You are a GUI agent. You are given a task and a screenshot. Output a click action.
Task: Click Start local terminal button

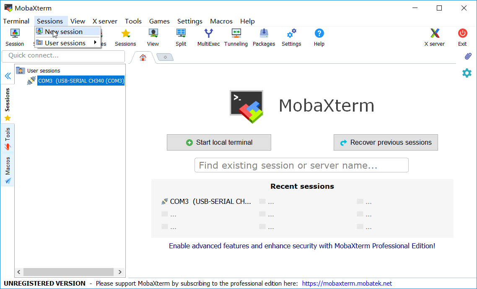(219, 143)
